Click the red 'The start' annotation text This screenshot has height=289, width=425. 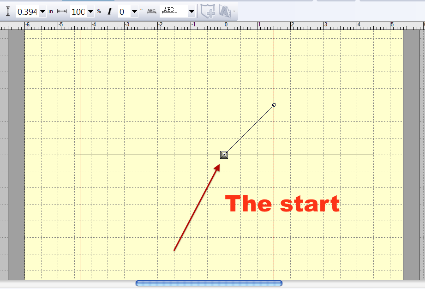tap(282, 204)
